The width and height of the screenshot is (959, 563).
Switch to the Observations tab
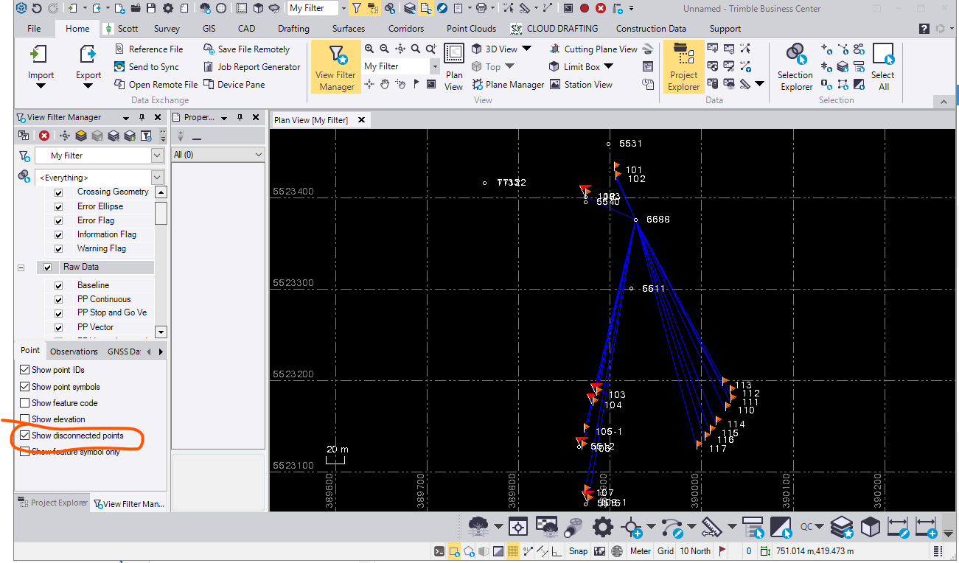74,352
